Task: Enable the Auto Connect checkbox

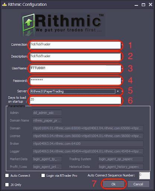Action: 7,176
